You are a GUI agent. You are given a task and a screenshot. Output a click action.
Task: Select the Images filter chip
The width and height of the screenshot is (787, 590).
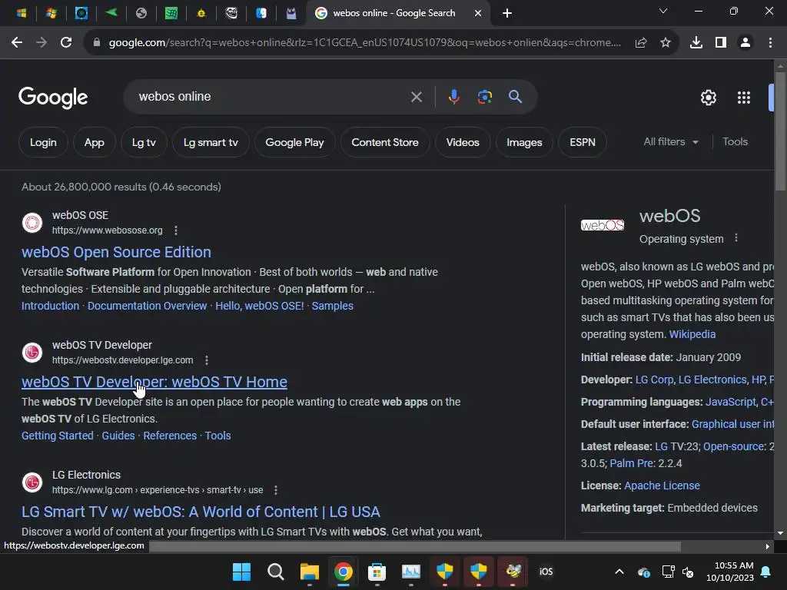click(x=524, y=142)
